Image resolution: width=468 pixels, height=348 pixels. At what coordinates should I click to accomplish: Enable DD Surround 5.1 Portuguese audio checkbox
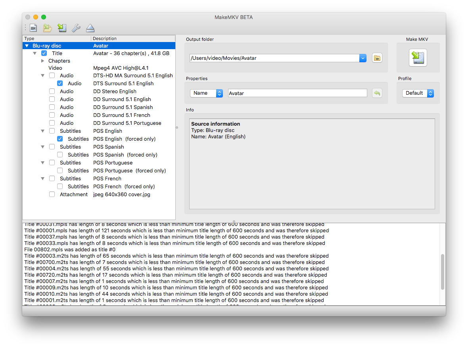point(52,123)
